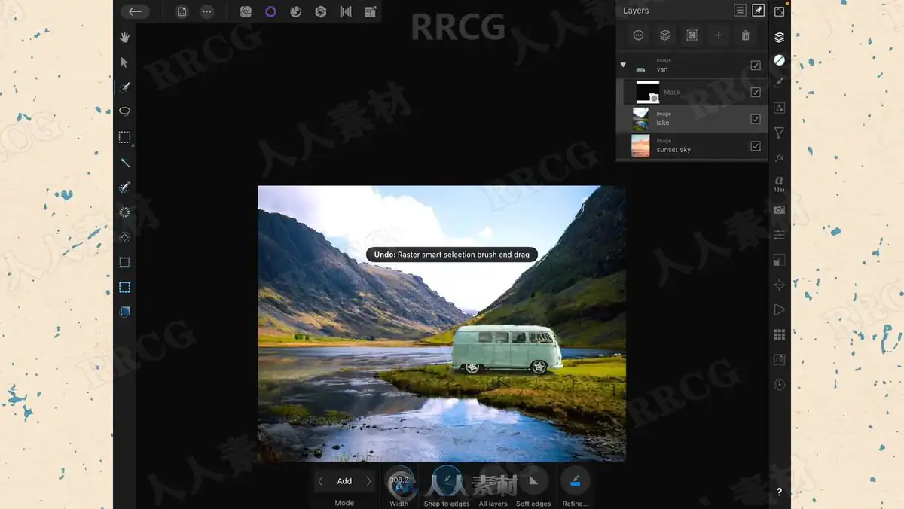The height and width of the screenshot is (509, 904).
Task: Toggle visibility of the Mask layer
Action: point(756,93)
